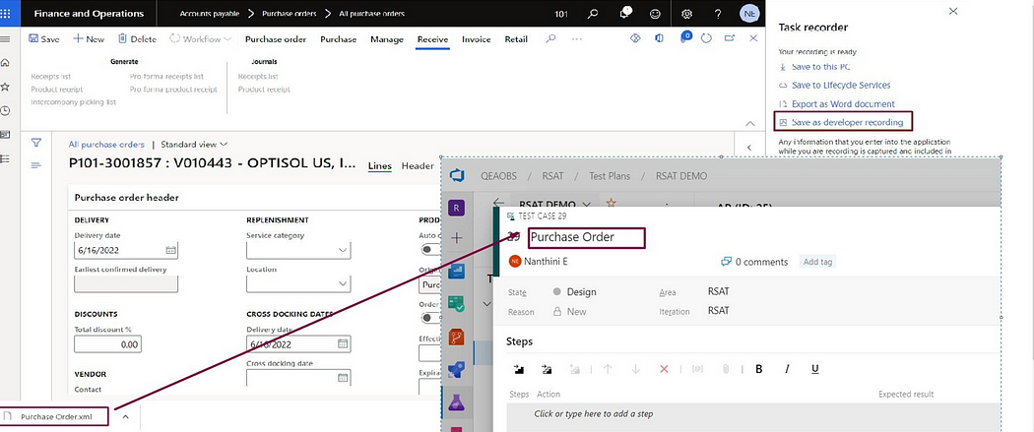
Task: Open the Home icon in left sidebar
Action: 5,63
